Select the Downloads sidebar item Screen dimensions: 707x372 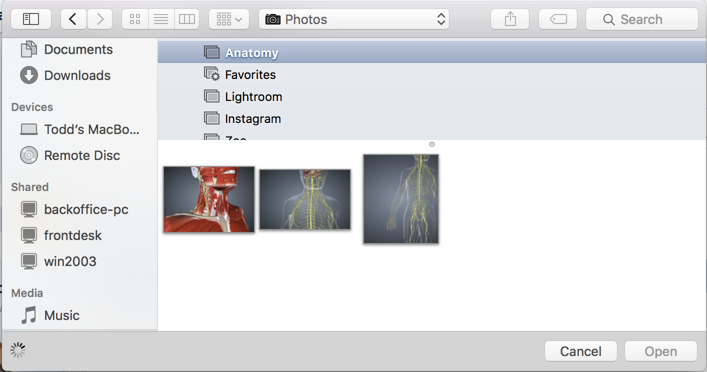[x=77, y=75]
